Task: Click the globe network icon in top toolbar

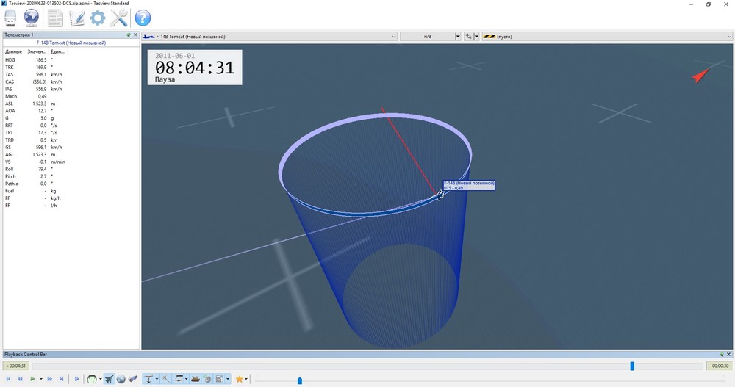Action: click(32, 18)
